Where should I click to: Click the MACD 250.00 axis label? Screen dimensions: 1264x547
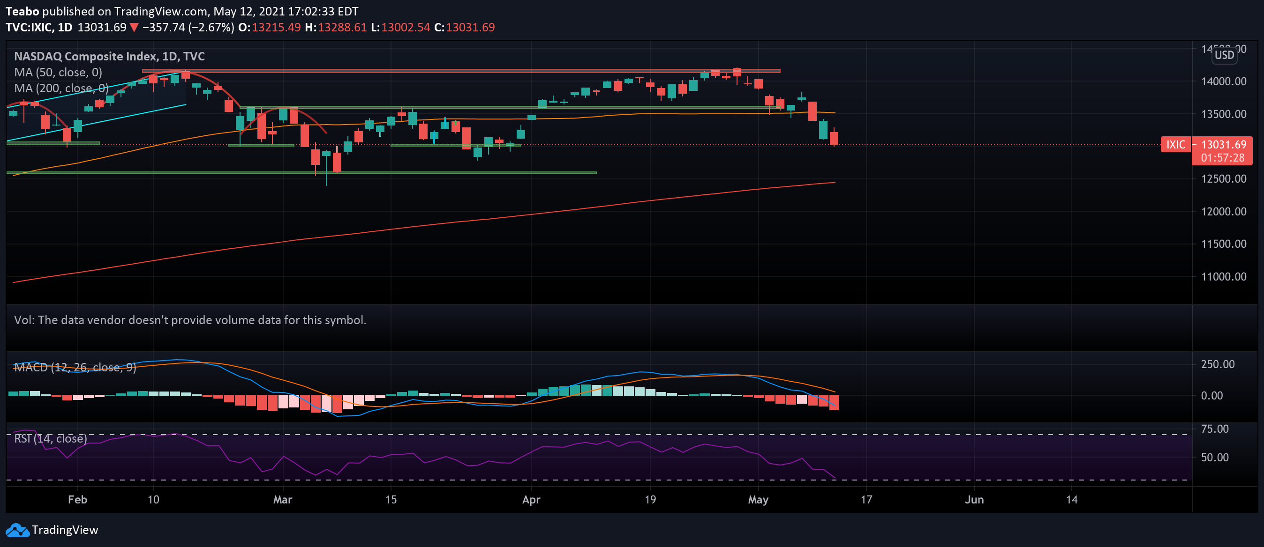coord(1218,364)
